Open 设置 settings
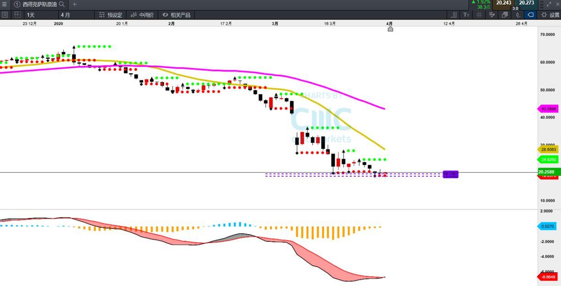 (550, 15)
